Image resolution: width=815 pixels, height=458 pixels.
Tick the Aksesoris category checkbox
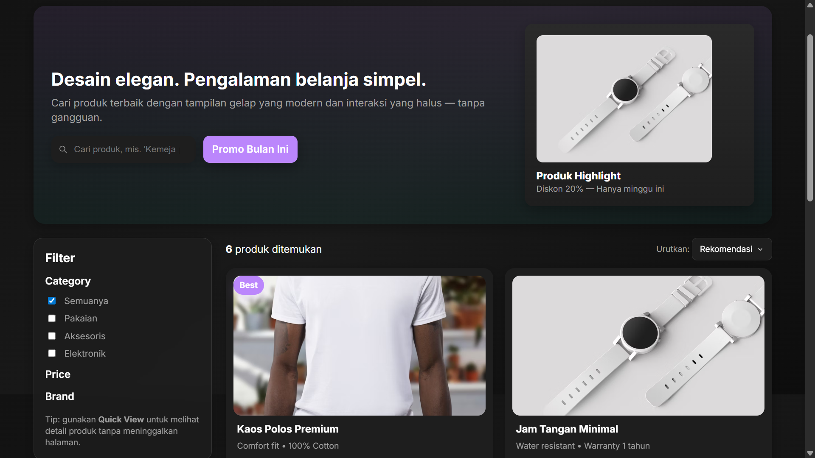pos(52,336)
